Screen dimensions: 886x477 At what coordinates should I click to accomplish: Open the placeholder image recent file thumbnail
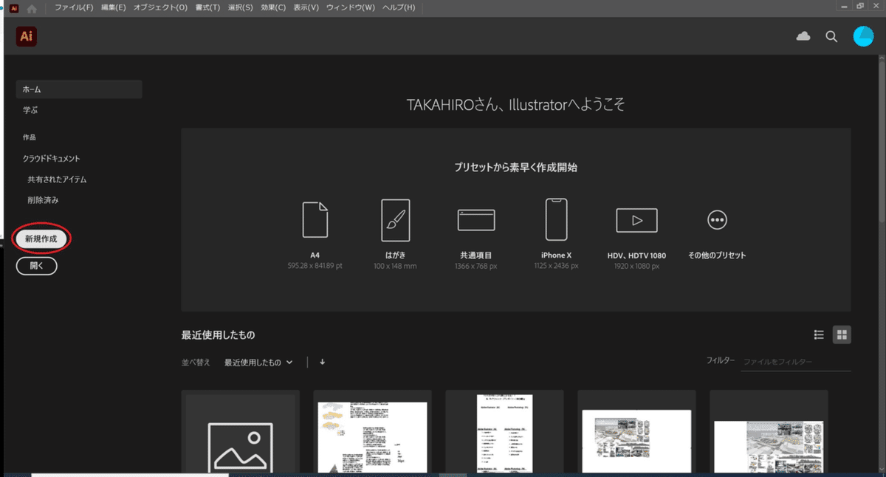click(x=240, y=432)
